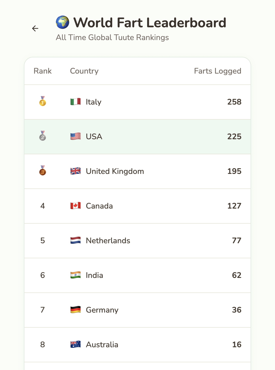Click the Rank column header
The width and height of the screenshot is (275, 370).
[x=43, y=71]
